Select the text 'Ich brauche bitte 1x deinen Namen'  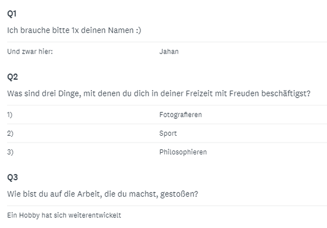point(70,30)
